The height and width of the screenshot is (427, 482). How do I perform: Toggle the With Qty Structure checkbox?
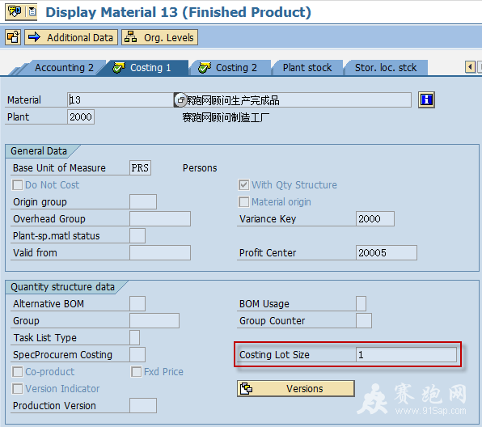[243, 185]
